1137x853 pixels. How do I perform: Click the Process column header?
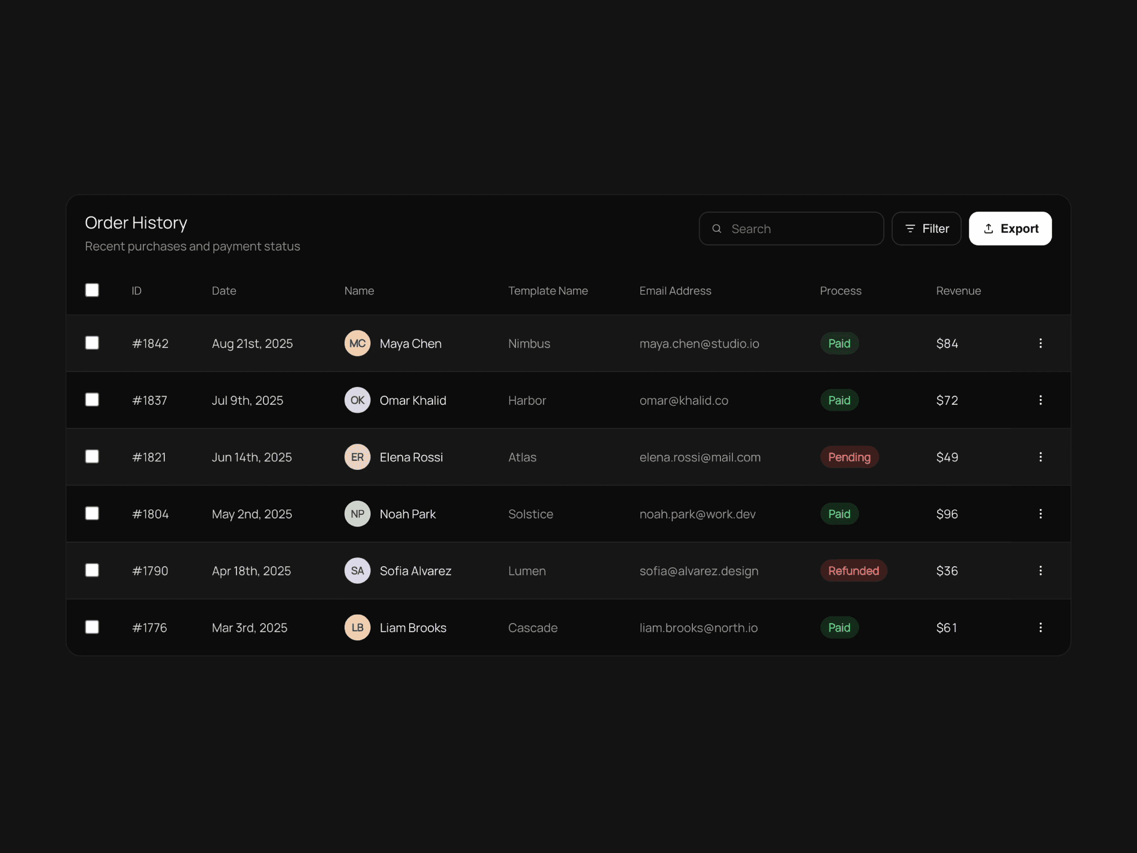(x=841, y=291)
